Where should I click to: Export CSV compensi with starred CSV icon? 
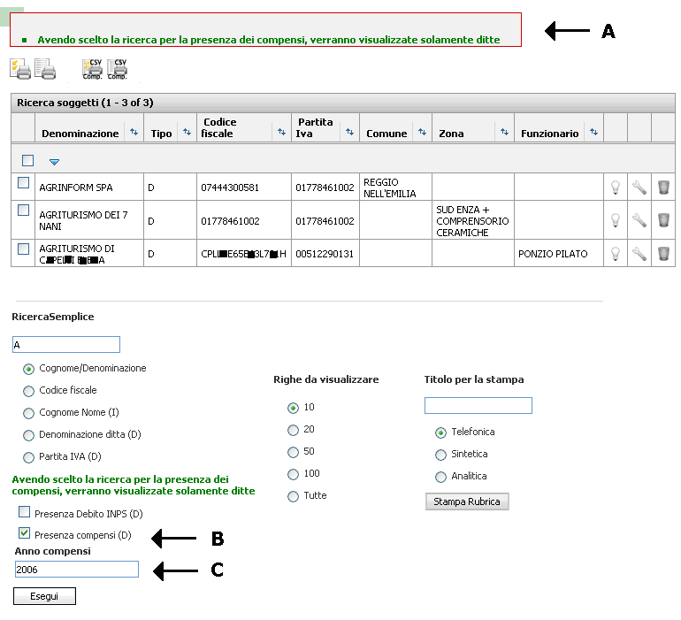point(92,69)
